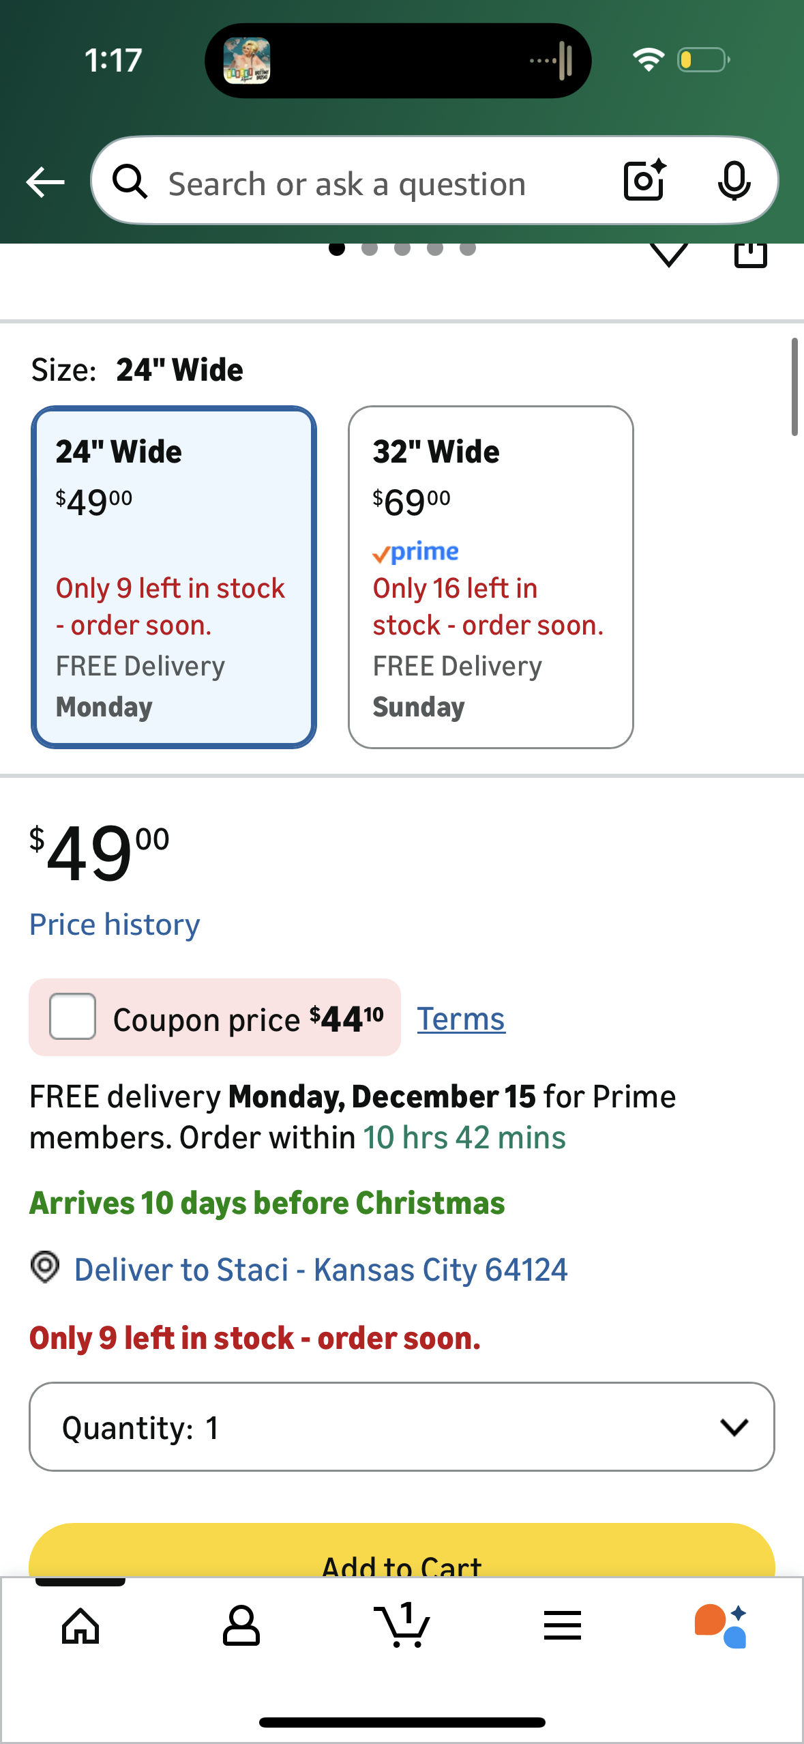Open coupon Terms link

click(461, 1019)
